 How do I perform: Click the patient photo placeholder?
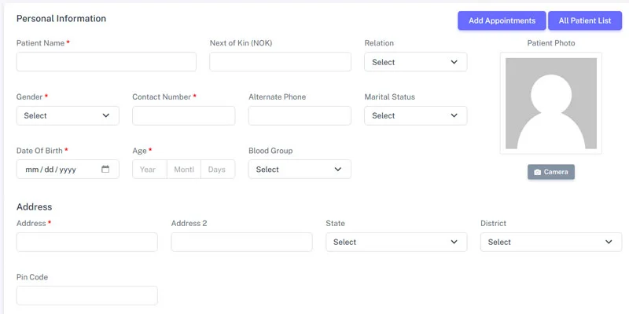click(x=551, y=104)
